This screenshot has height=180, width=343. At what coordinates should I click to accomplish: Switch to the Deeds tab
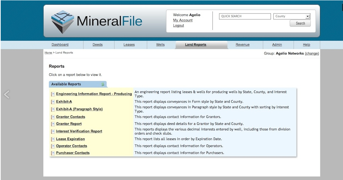coord(98,45)
